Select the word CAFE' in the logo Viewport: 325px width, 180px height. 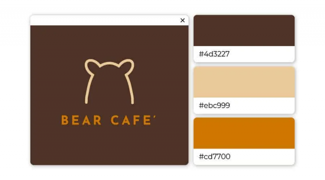(x=133, y=120)
